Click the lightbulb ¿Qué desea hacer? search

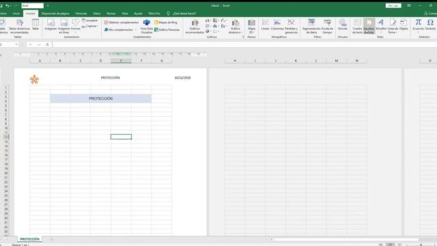click(x=182, y=14)
